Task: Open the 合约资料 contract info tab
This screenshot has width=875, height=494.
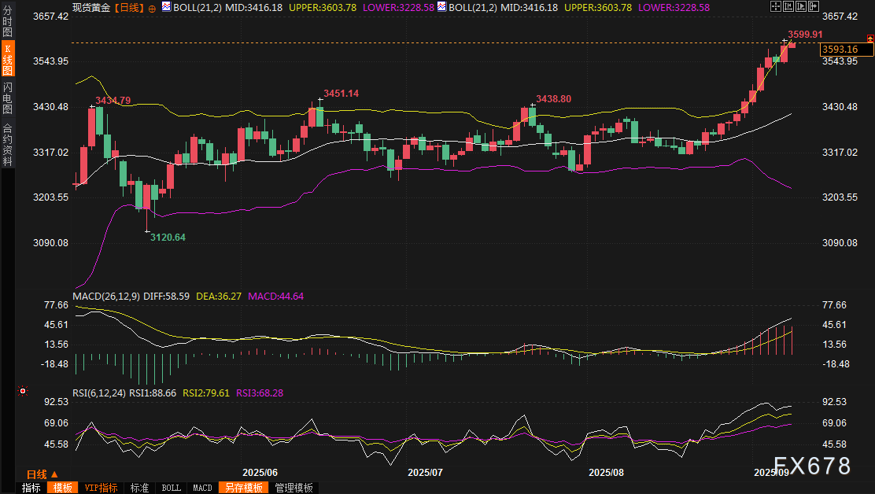Action: (x=7, y=144)
